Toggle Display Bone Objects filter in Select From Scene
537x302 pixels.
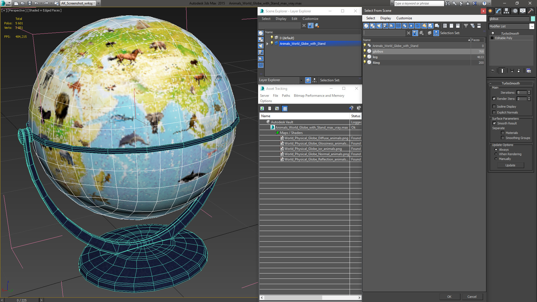(x=418, y=26)
